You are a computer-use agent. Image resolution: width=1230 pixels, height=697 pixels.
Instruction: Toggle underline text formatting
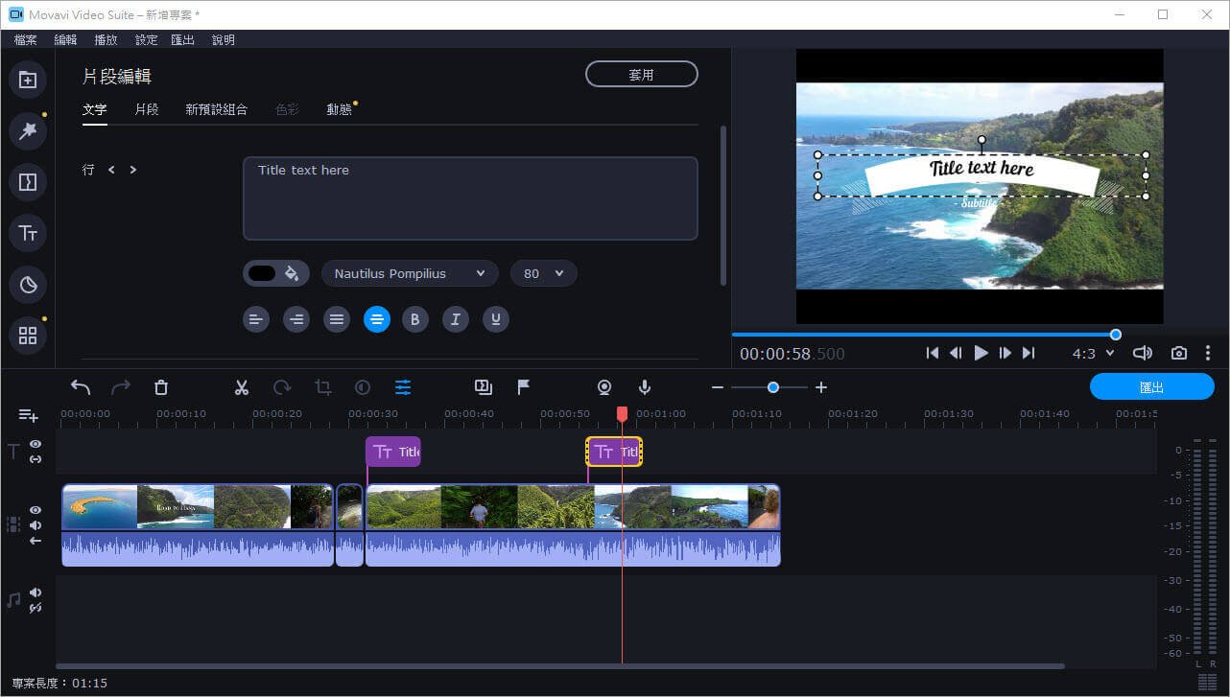pos(496,319)
